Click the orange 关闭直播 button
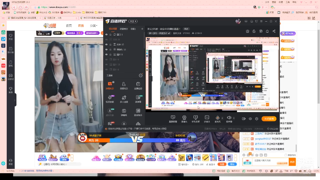 pyautogui.click(x=269, y=118)
